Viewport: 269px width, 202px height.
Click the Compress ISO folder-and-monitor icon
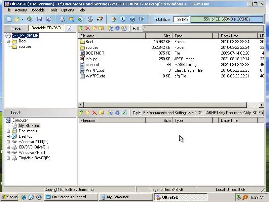point(72,19)
